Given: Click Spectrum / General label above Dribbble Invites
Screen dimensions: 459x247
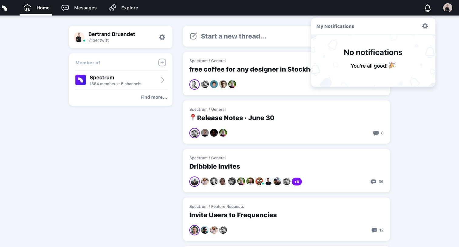Looking at the screenshot, I should [x=207, y=158].
